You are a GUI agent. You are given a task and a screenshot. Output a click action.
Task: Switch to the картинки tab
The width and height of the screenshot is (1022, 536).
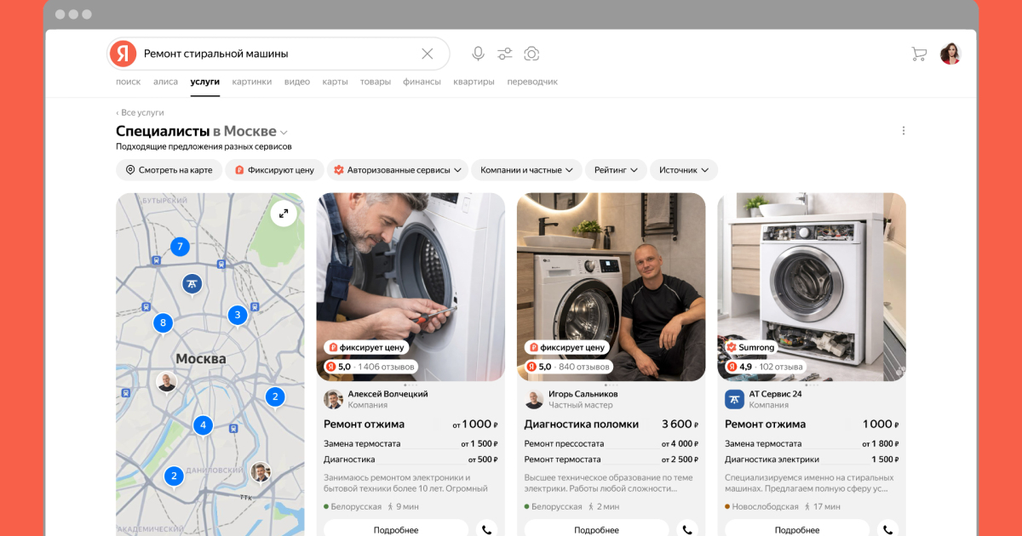[x=251, y=82]
